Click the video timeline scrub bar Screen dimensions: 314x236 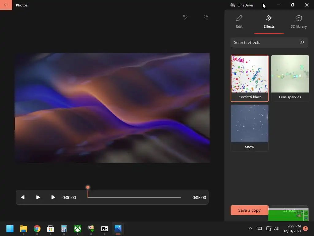pyautogui.click(x=134, y=198)
